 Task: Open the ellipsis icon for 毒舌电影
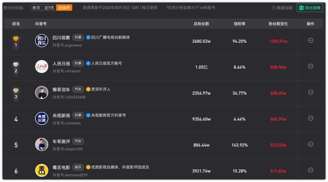[310, 170]
